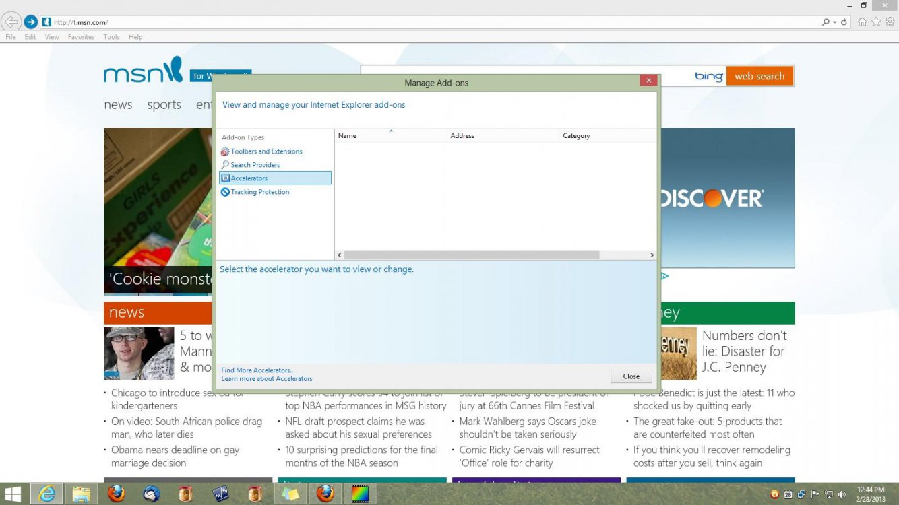Click the scroll right arrow in add-ons list
Screen dimensions: 899x505
tap(652, 255)
